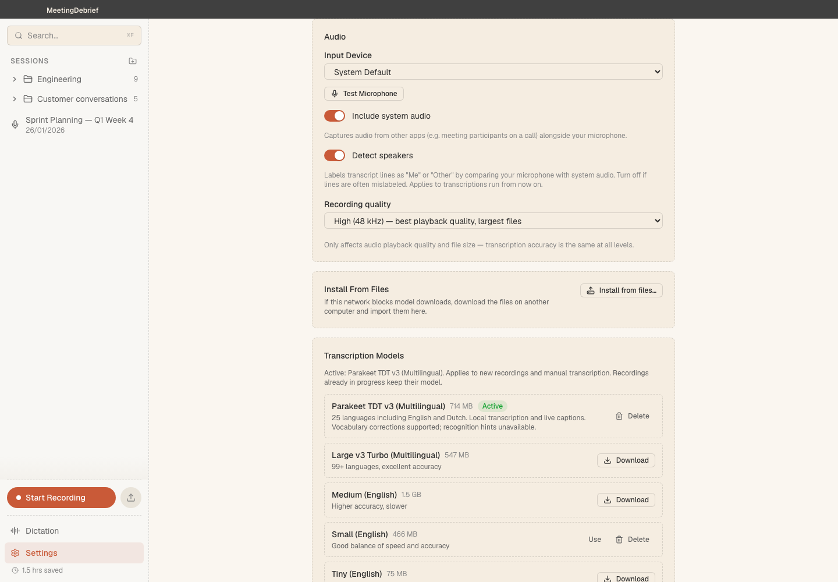838x582 pixels.
Task: Click the MeetingDebrief title text
Action: [x=73, y=10]
